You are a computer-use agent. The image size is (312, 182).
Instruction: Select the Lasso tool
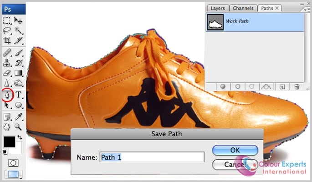[x=7, y=30]
